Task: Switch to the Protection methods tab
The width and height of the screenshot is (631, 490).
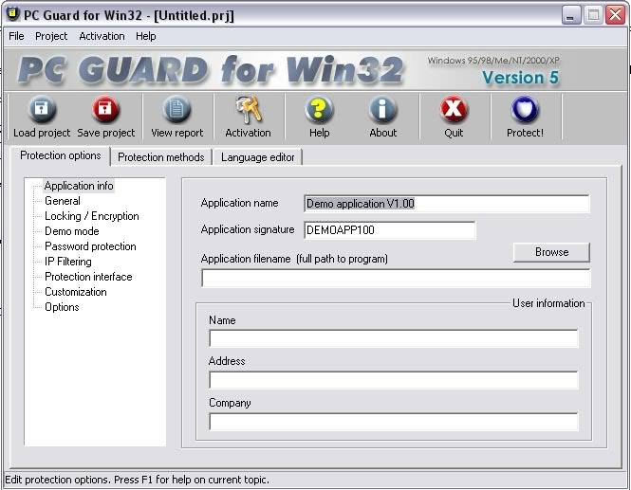Action: click(x=161, y=157)
